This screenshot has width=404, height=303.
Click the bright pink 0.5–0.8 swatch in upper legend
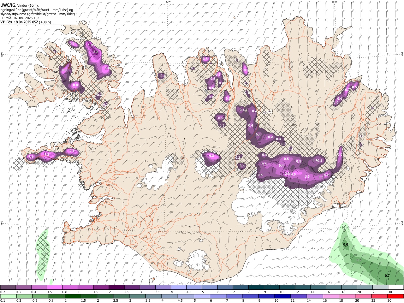click(x=55, y=288)
